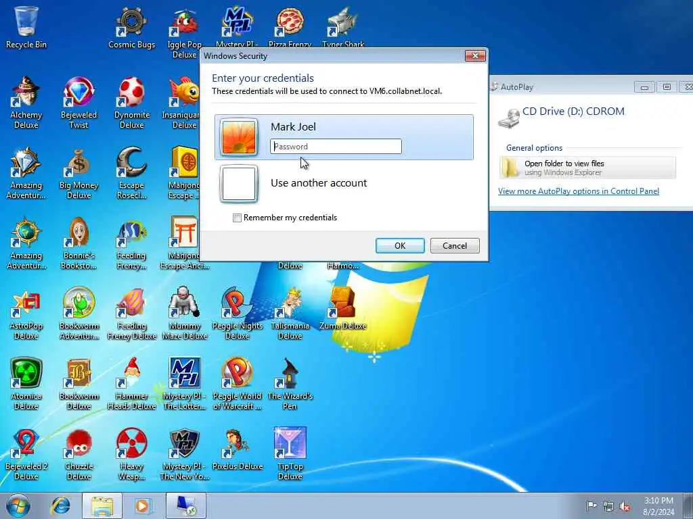Select the Dynomite Deluxe icon
Screen dimensions: 693x519
[x=131, y=103]
